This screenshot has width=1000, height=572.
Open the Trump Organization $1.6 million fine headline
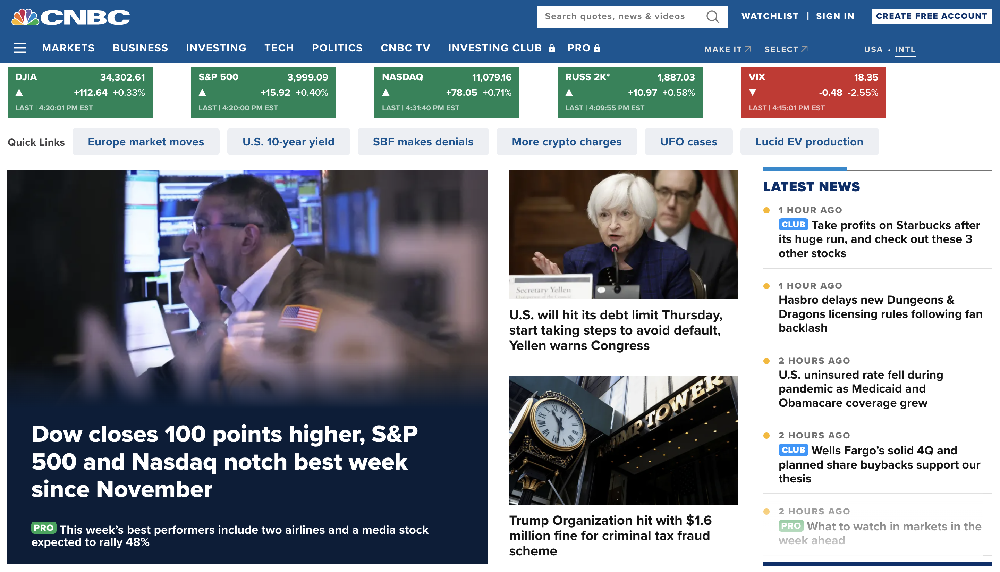point(611,536)
